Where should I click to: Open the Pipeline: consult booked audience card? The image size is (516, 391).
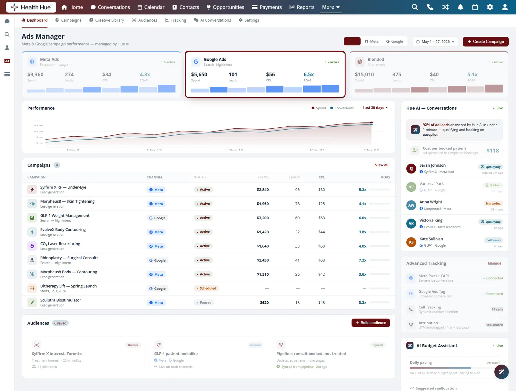(x=331, y=355)
